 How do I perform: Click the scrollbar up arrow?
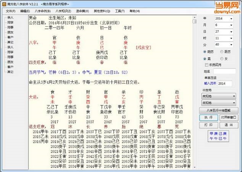[194, 18]
